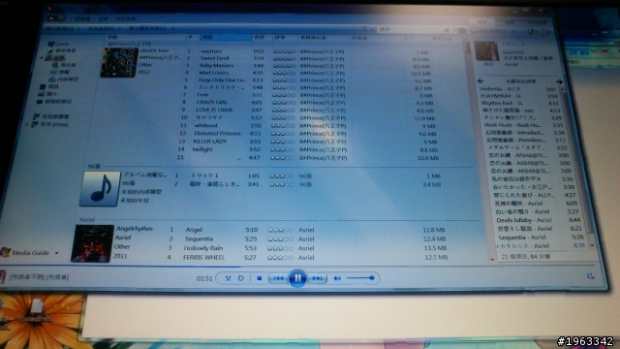Switch to the Play tab

coord(482,22)
